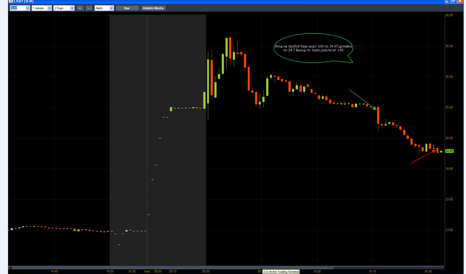Click the green 24.29 current price label

(449, 151)
